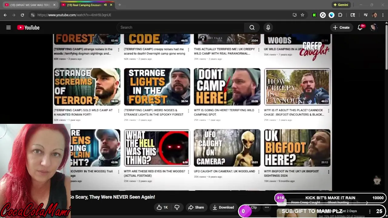Close the 'Real Camping Encount' tab

click(111, 5)
